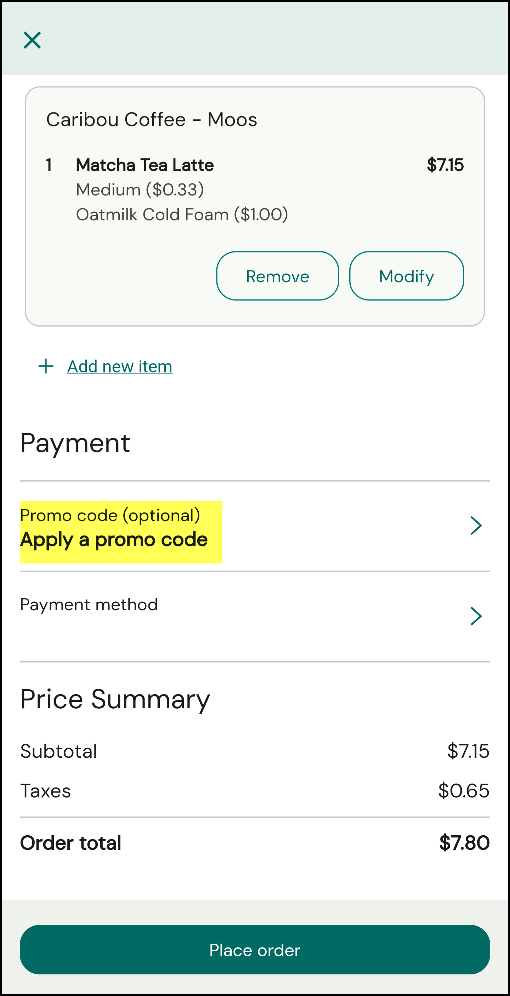Click the plus icon beside Add new item
Image resolution: width=510 pixels, height=996 pixels.
coord(46,366)
